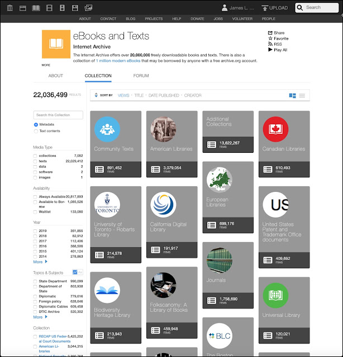
Task: Open the VOLUNTEER menu item
Action: point(242,18)
